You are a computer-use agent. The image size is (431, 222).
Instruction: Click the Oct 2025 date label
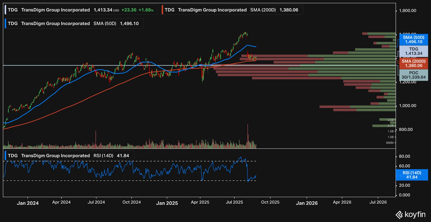[270, 202]
